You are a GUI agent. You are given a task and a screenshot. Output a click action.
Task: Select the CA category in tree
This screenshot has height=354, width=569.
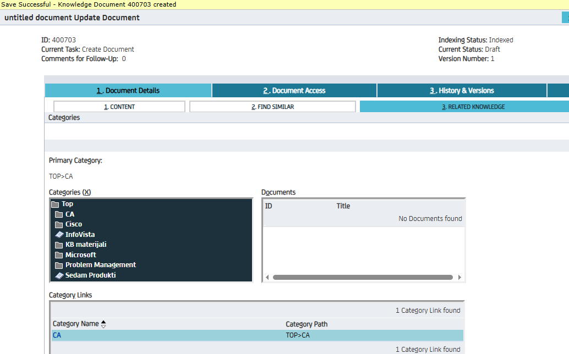point(70,214)
